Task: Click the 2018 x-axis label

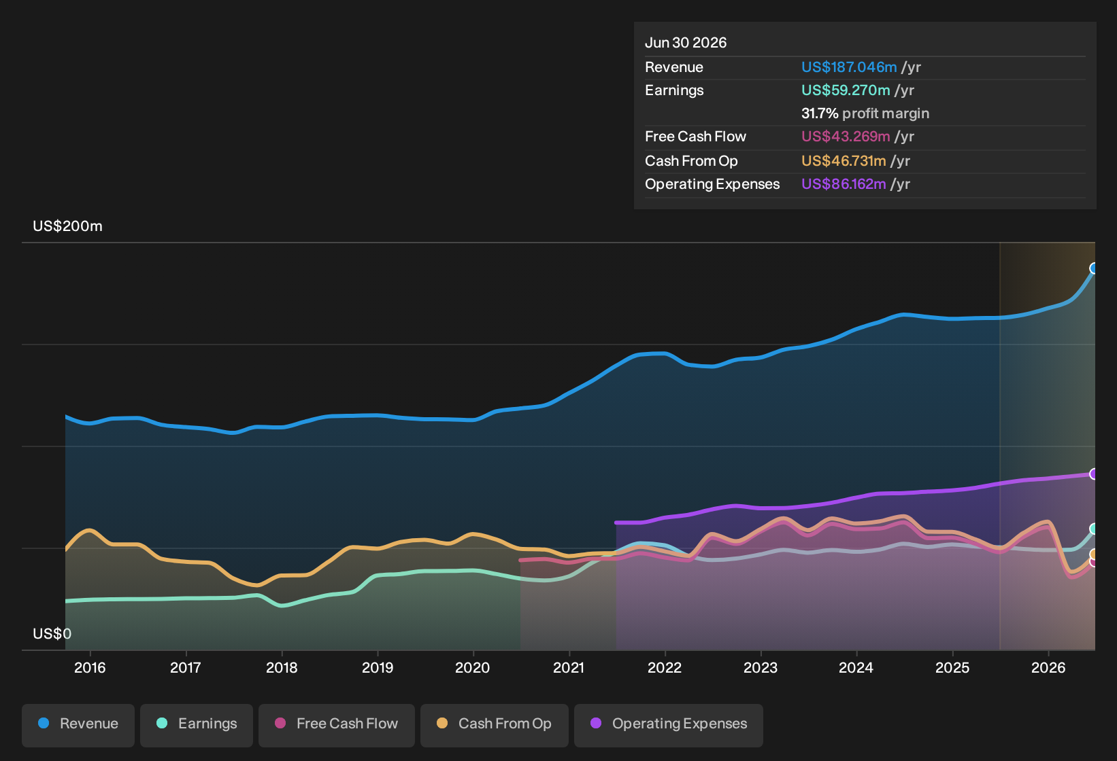Action: [x=282, y=668]
